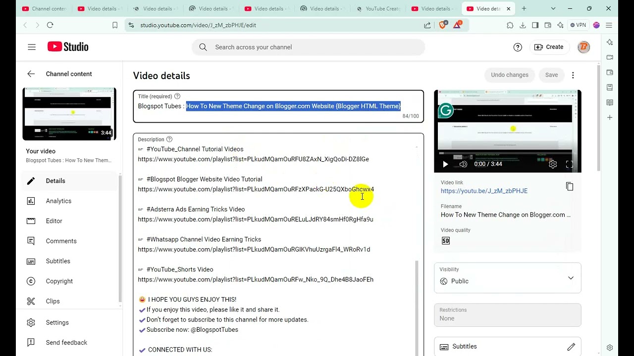The width and height of the screenshot is (634, 356).
Task: Open Comments in sidebar
Action: (x=69, y=241)
